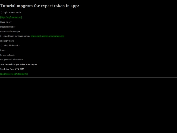Click the '3) Using this in auth >' line
Image resolution: width=177 pixels, height=133 pixels.
[x=10, y=46]
